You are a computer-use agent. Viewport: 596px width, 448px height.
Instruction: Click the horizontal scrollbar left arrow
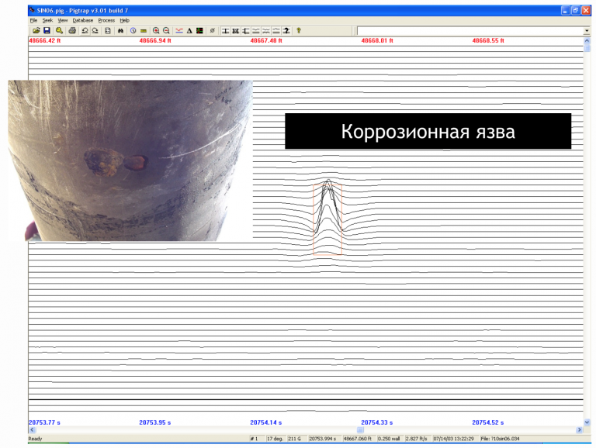pyautogui.click(x=33, y=429)
